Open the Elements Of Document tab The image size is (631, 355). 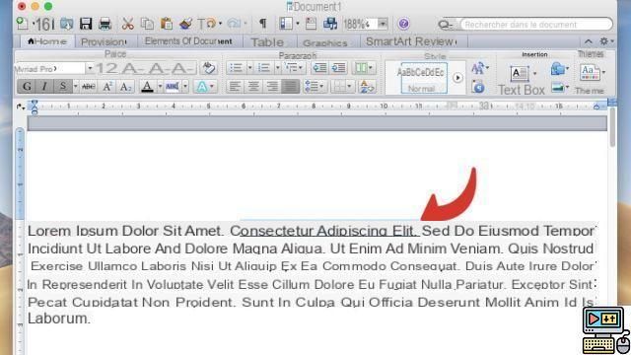[x=188, y=41]
